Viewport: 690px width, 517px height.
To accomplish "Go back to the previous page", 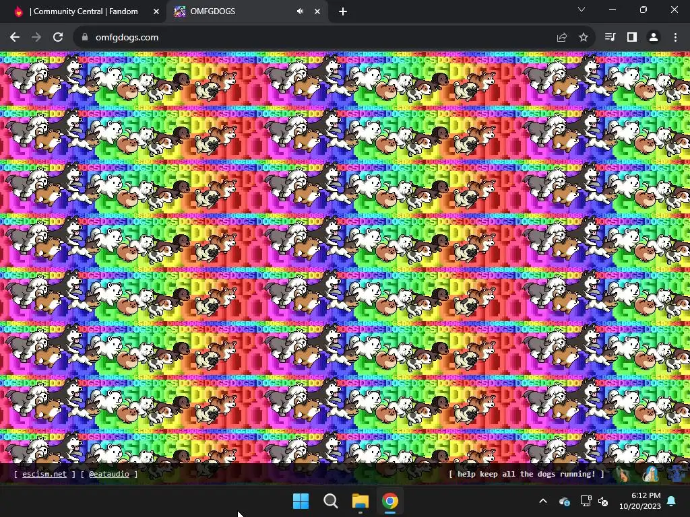I will [x=15, y=38].
